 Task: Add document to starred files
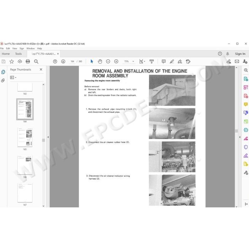(12, 62)
